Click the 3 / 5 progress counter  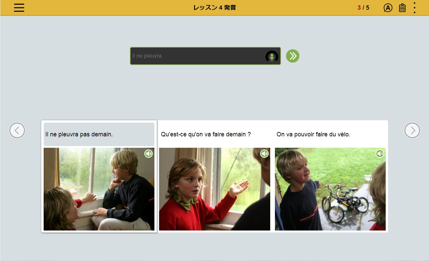click(363, 8)
